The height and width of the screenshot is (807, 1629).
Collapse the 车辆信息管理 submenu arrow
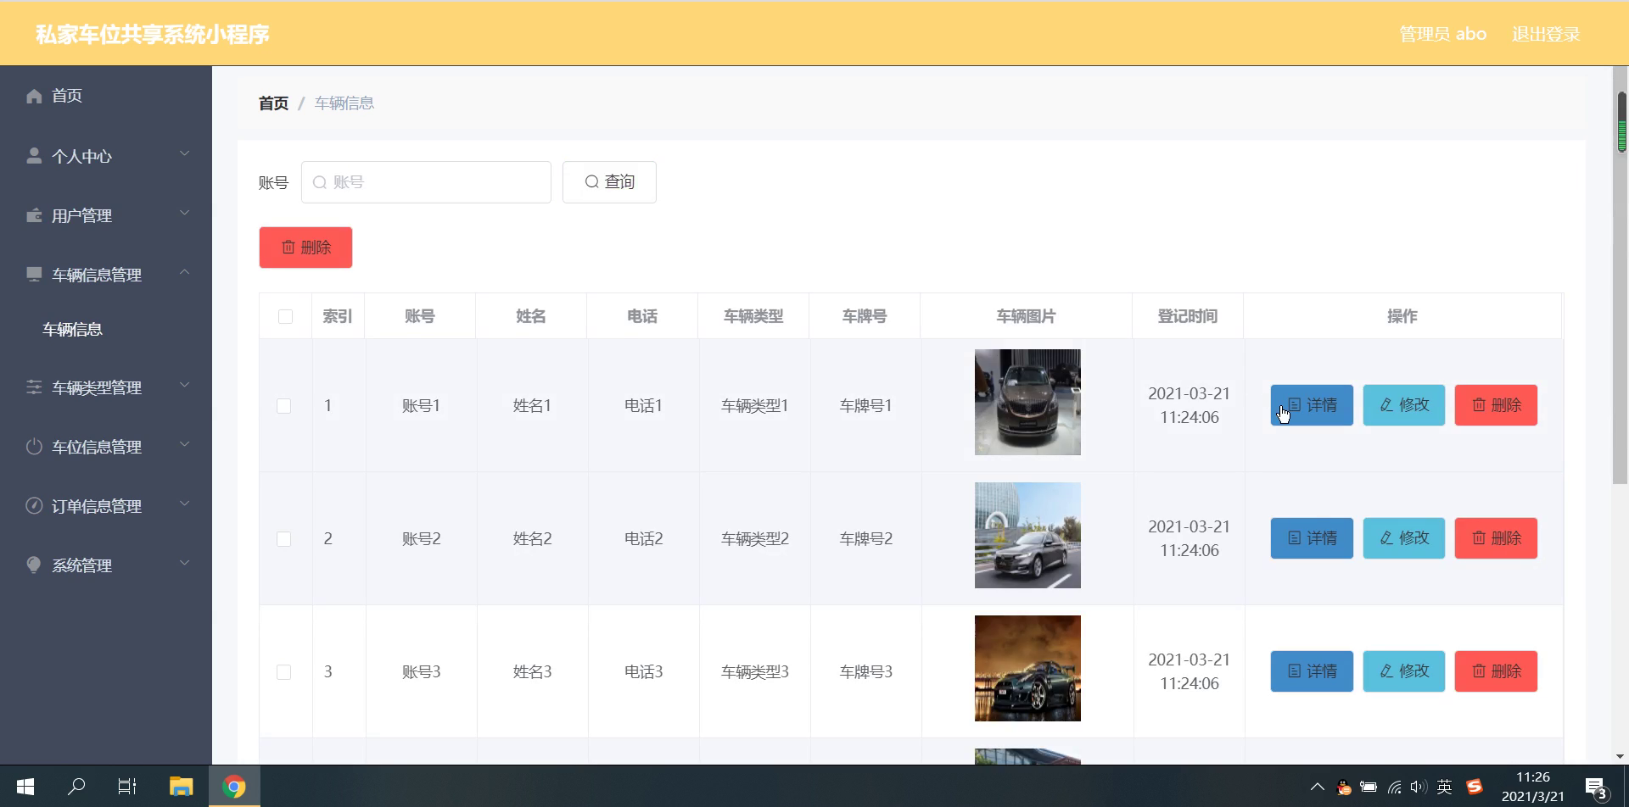(184, 272)
